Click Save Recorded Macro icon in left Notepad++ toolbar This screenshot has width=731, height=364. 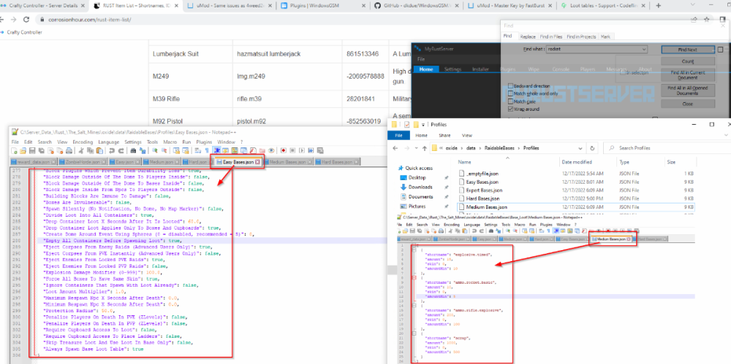click(320, 150)
